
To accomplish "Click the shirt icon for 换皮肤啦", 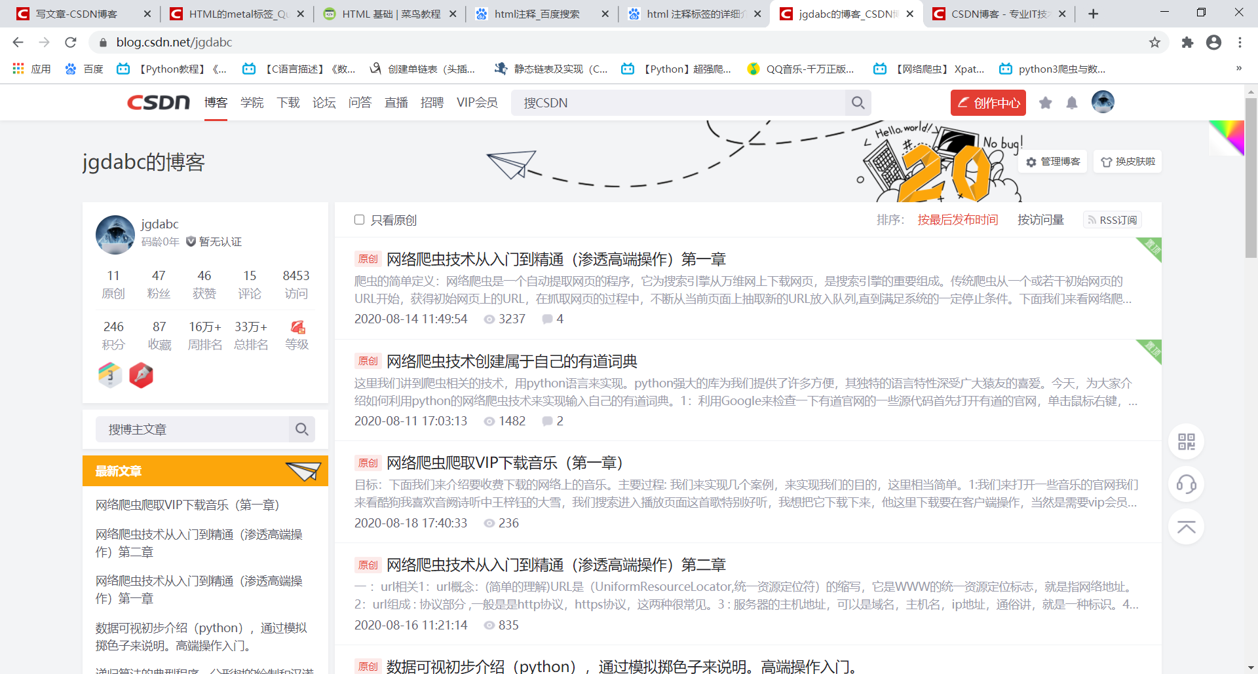I will pyautogui.click(x=1107, y=162).
